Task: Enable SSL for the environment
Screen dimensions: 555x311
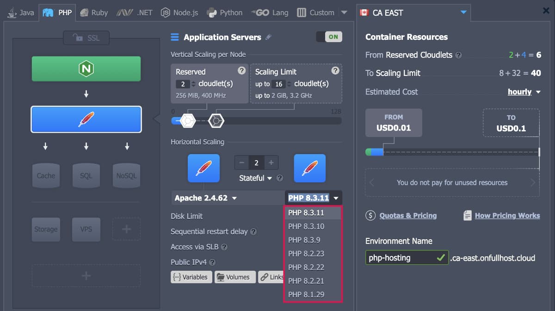Action: pyautogui.click(x=86, y=38)
